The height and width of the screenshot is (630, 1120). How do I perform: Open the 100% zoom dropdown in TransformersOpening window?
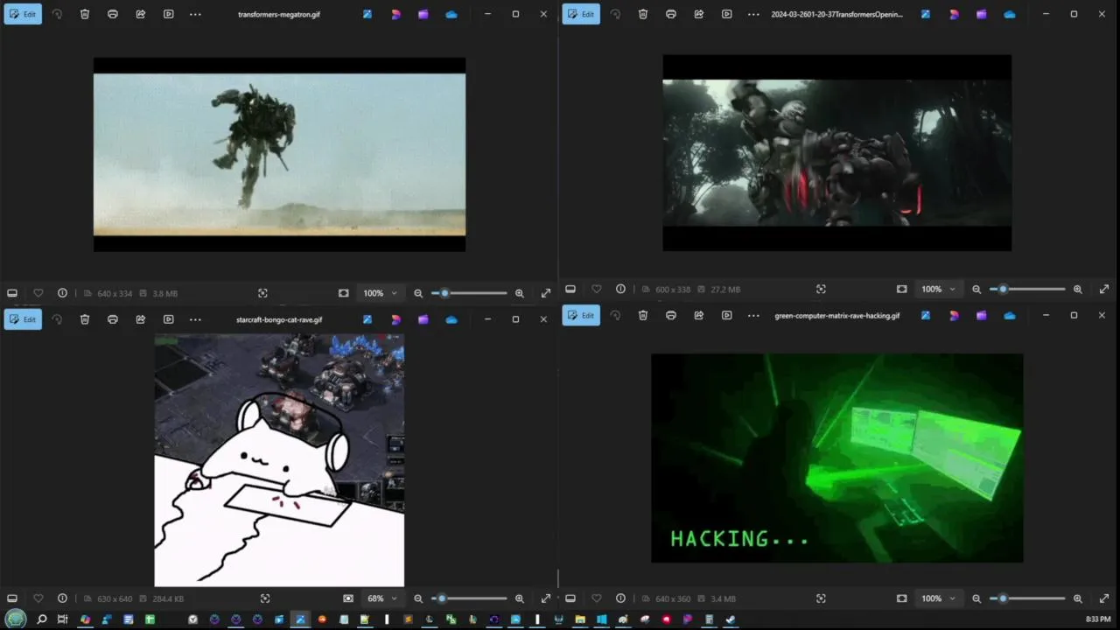pyautogui.click(x=938, y=289)
